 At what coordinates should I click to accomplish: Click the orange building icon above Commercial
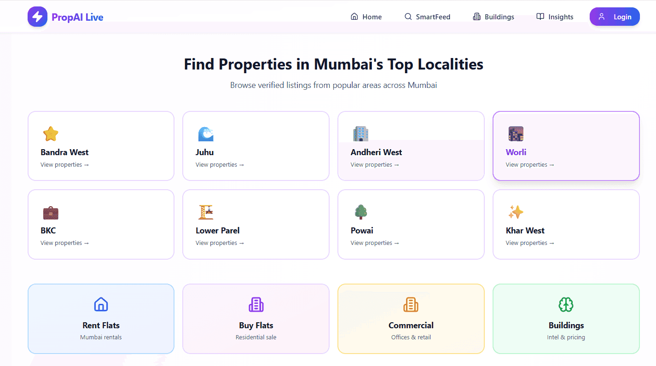(x=411, y=304)
